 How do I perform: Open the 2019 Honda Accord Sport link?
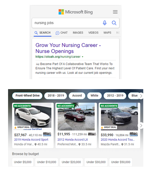click(31, 140)
